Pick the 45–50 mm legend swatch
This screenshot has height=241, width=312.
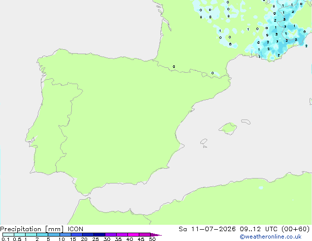tap(145, 235)
